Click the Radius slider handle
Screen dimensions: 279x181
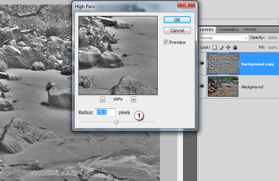pyautogui.click(x=116, y=122)
